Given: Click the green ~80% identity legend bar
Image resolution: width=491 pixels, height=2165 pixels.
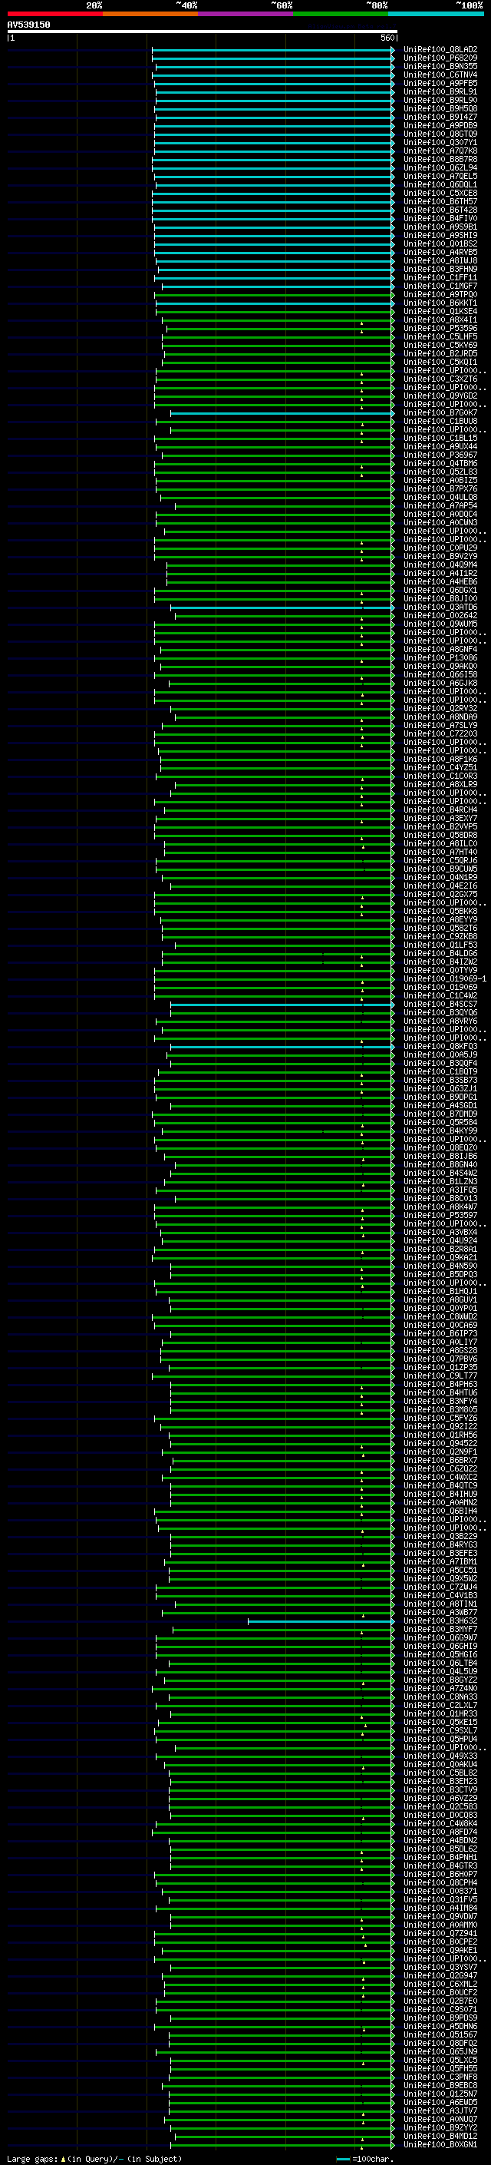Looking at the screenshot, I should [341, 14].
